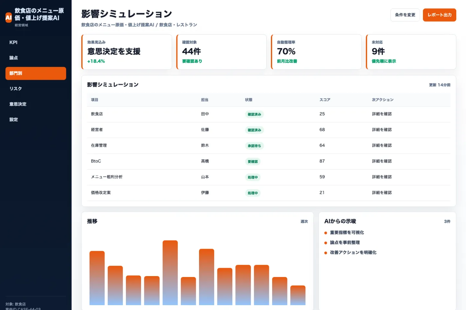Select 論点 in the sidebar

[x=36, y=58]
